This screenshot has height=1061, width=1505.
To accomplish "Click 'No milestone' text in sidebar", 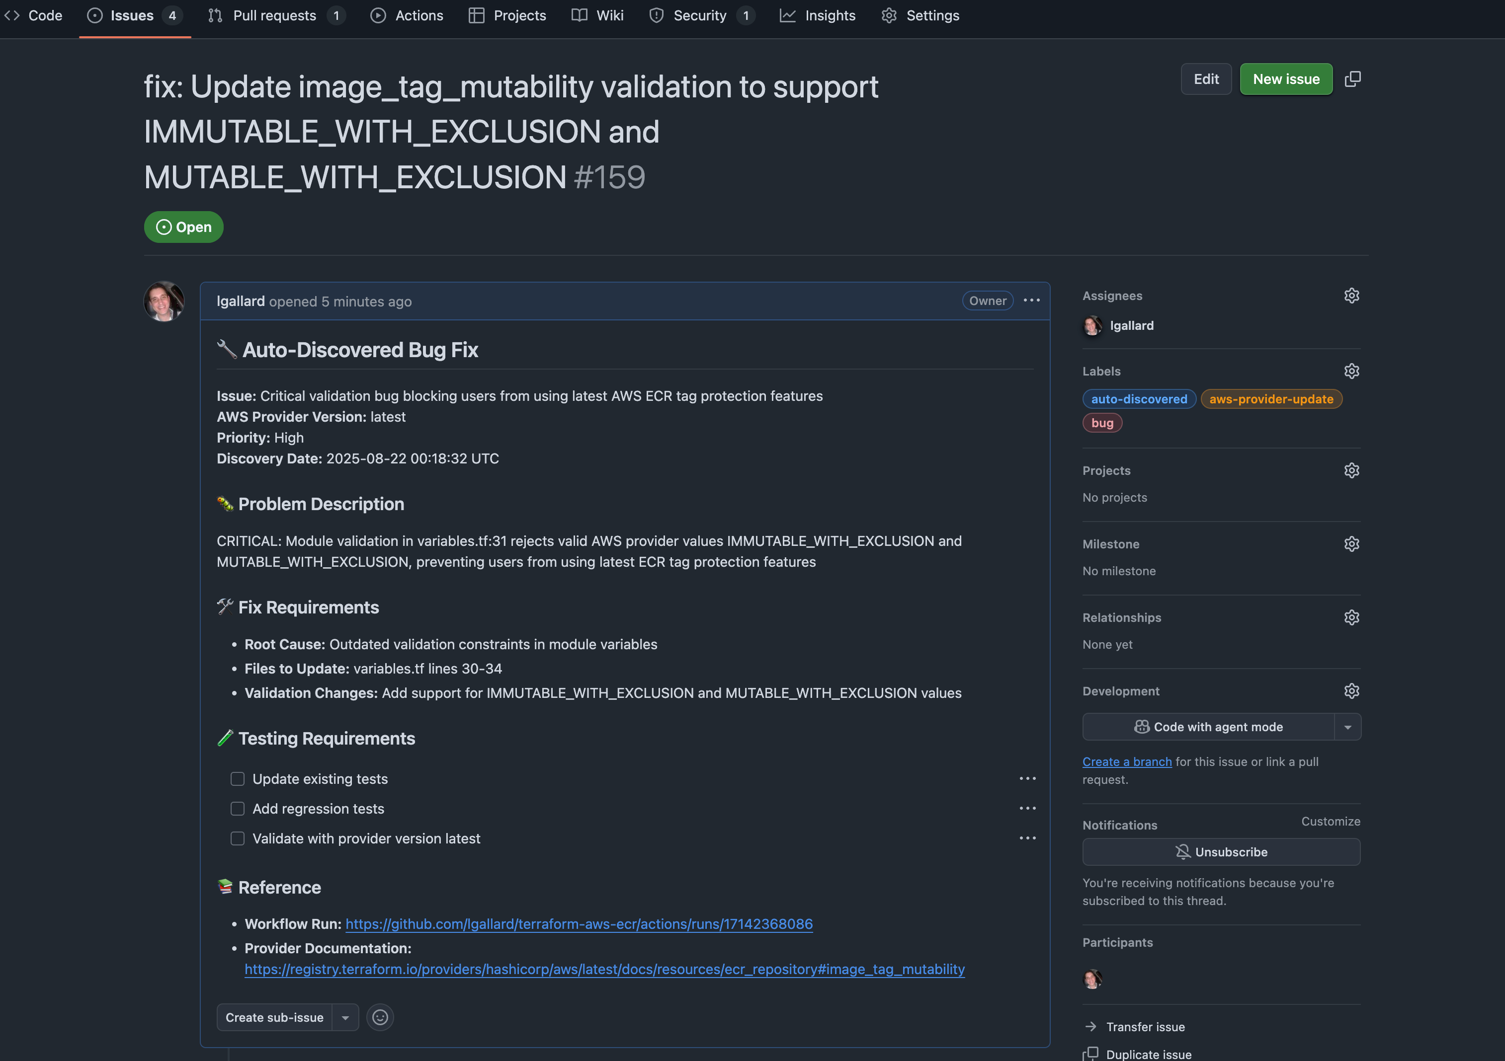I will [1119, 571].
